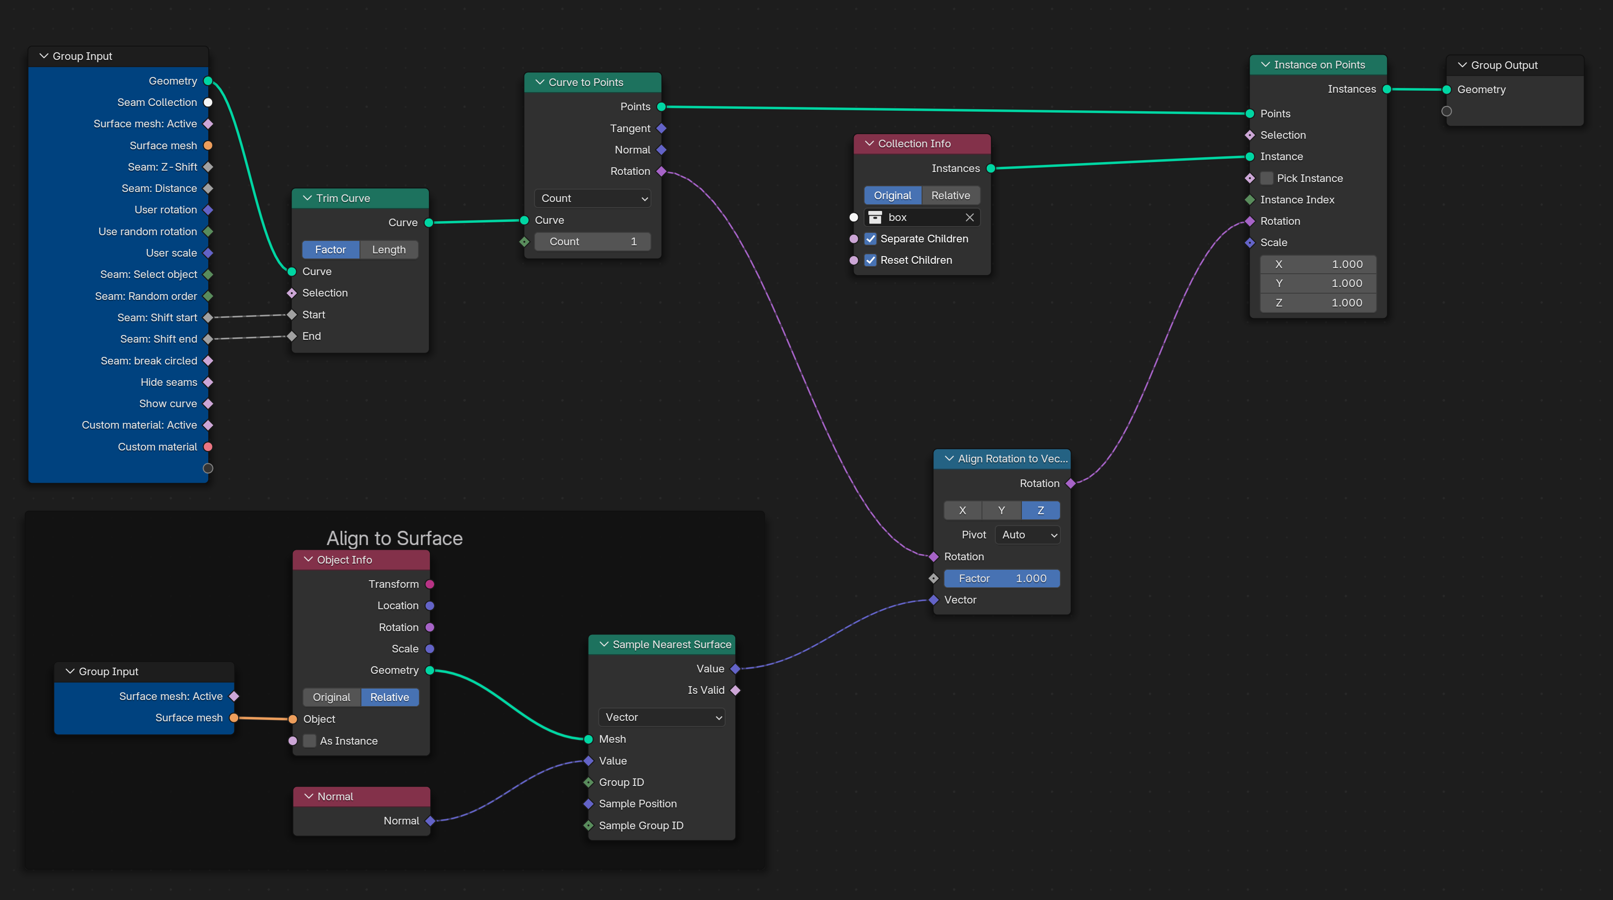Viewport: 1613px width, 900px height.
Task: Click the Surface mesh socket in top Group Input
Action: point(208,145)
